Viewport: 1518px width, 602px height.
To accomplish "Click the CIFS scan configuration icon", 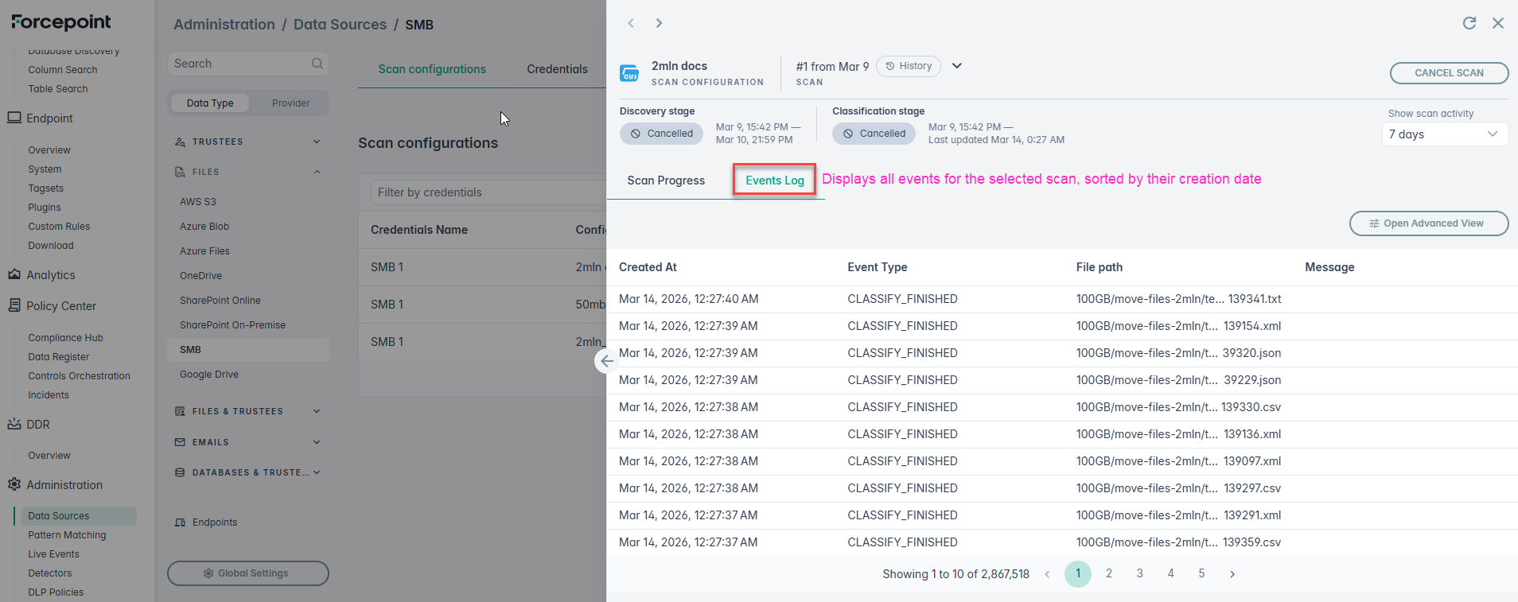I will [629, 74].
